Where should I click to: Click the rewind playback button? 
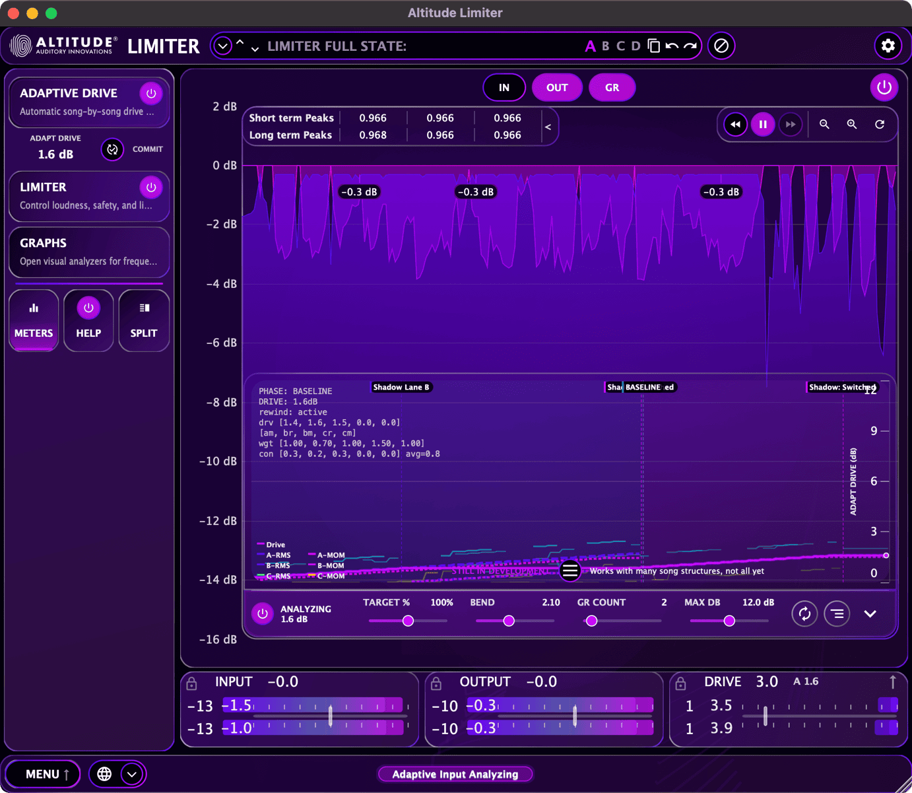click(x=735, y=124)
